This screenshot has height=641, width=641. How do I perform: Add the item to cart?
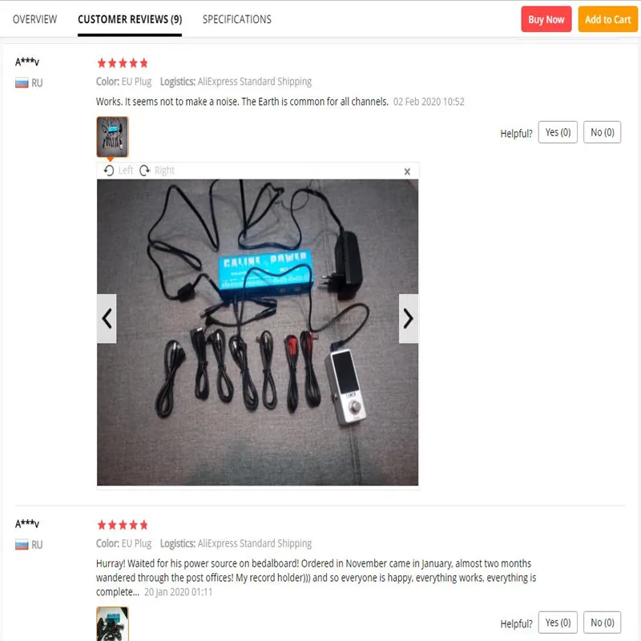[x=608, y=19]
